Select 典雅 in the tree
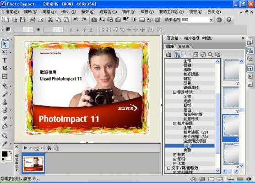 (x=187, y=150)
